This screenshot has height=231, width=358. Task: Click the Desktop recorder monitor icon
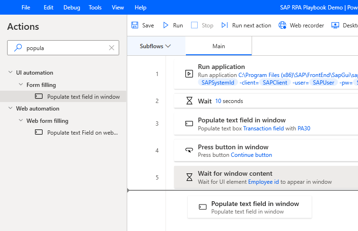point(335,25)
